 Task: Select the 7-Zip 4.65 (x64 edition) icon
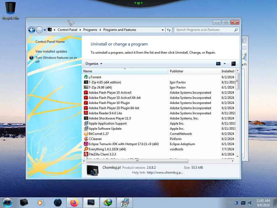click(86, 82)
